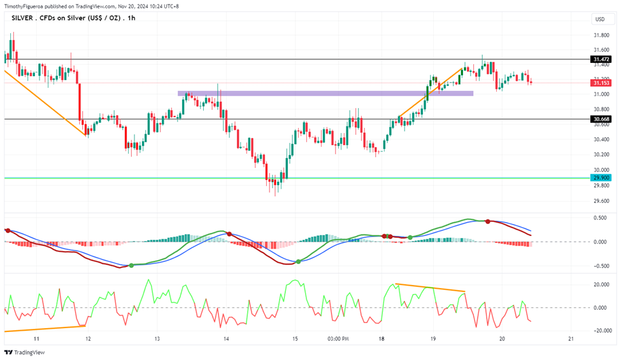Click the 29.800 price axis value
Viewport: 621px width, 360px height.
[x=601, y=186]
